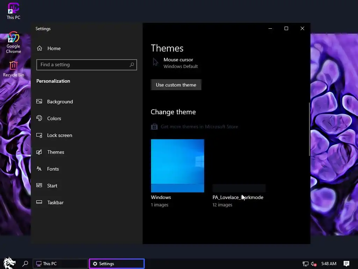Image resolution: width=358 pixels, height=269 pixels.
Task: Open taskbar search magnifier
Action: (x=25, y=263)
